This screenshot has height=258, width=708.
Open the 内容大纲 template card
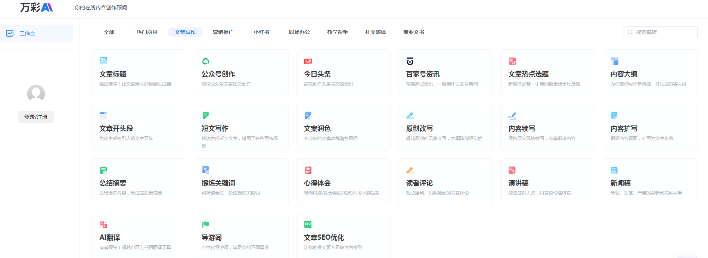[650, 73]
